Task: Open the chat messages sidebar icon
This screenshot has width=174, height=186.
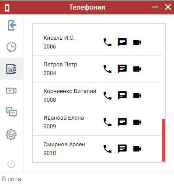Action: tap(11, 112)
